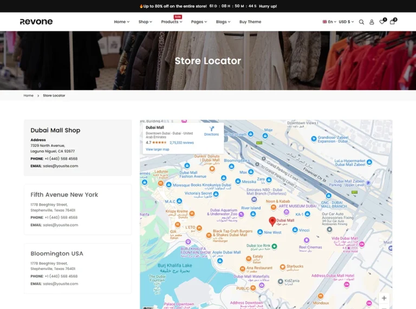This screenshot has width=416, height=309.
Task: Click the Store Locator breadcrumb text
Action: [54, 96]
